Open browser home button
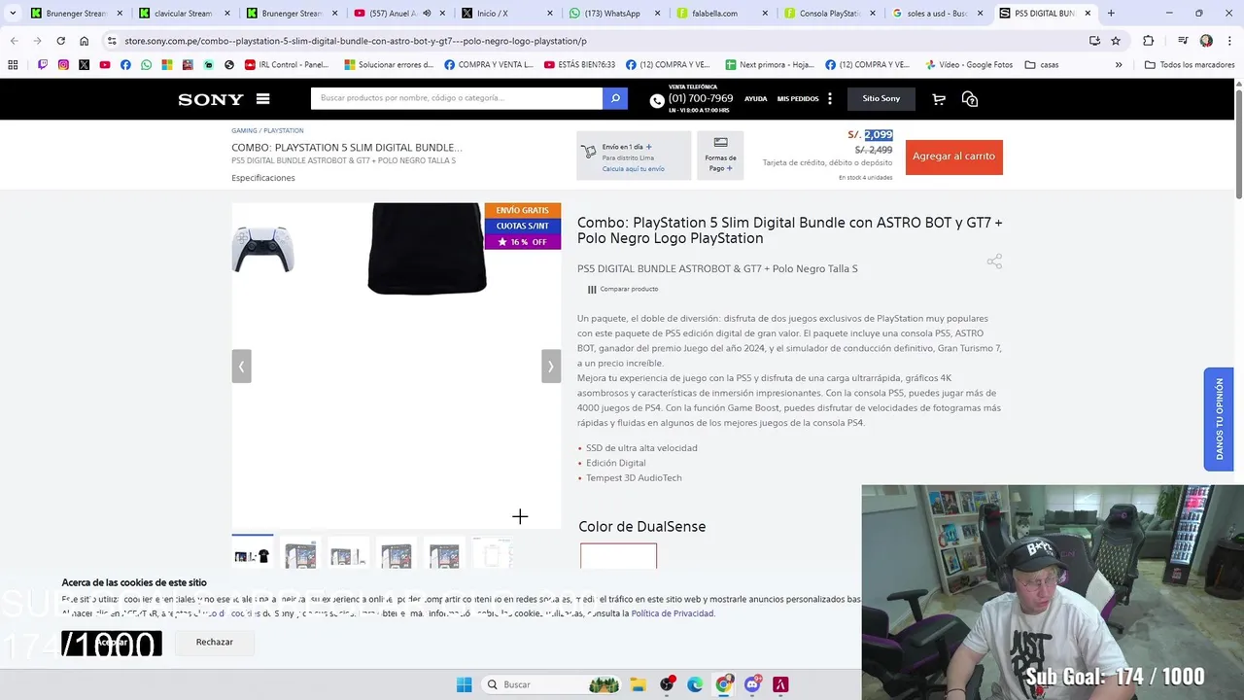Viewport: 1244px width, 700px height. (x=84, y=41)
